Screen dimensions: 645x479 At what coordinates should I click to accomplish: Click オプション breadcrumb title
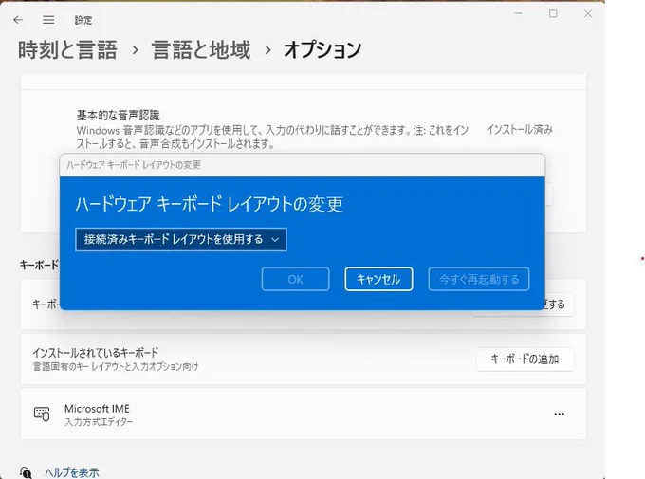322,50
